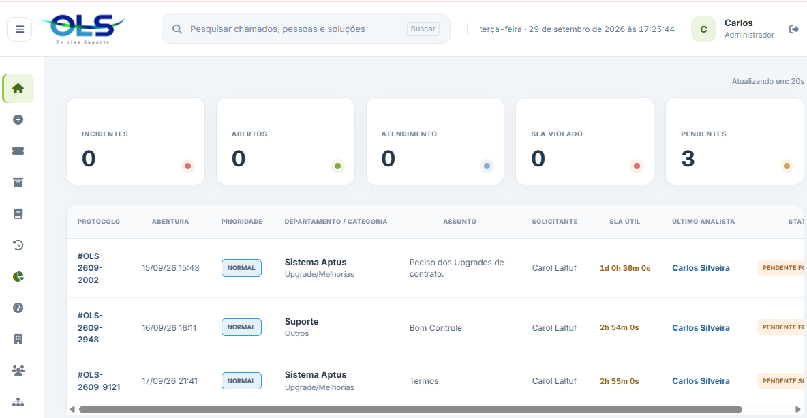Image resolution: width=807 pixels, height=418 pixels.
Task: Click the OLS On Line Suporte logo
Action: [x=83, y=29]
